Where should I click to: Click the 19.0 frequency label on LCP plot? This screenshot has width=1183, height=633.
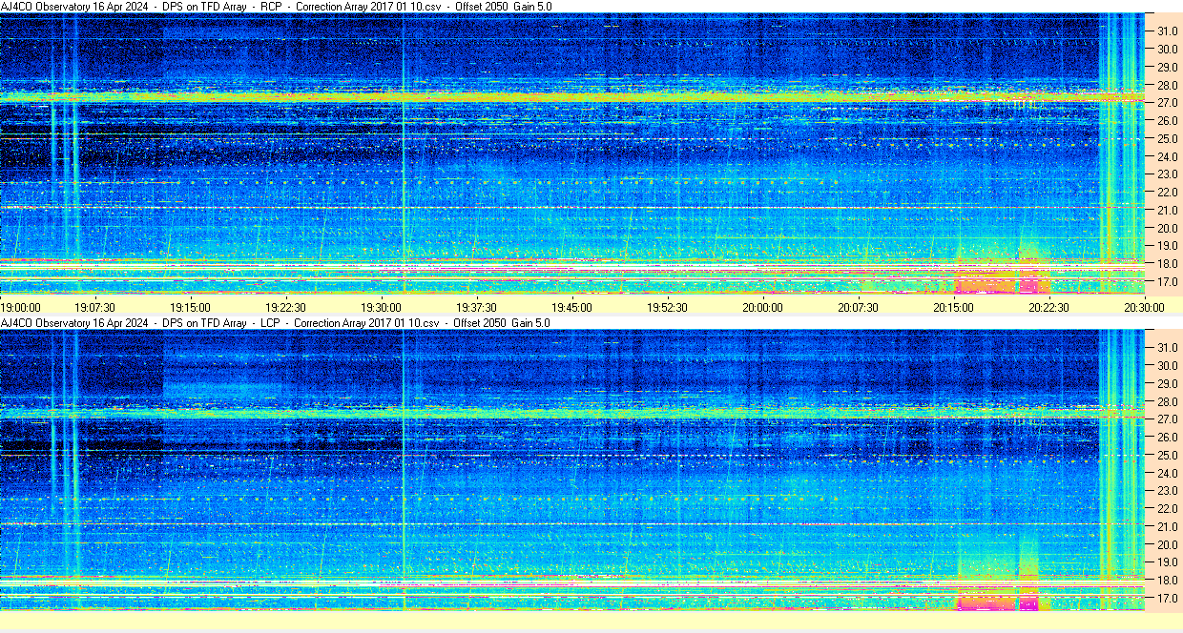click(1168, 562)
